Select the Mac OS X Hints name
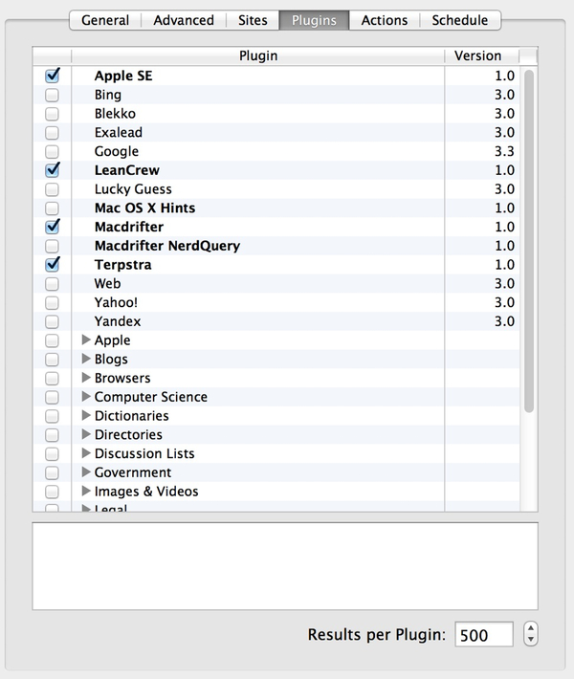 point(144,208)
